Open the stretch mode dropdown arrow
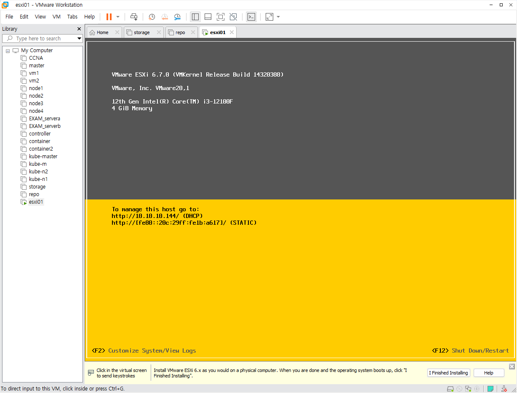The width and height of the screenshot is (517, 393). (278, 17)
